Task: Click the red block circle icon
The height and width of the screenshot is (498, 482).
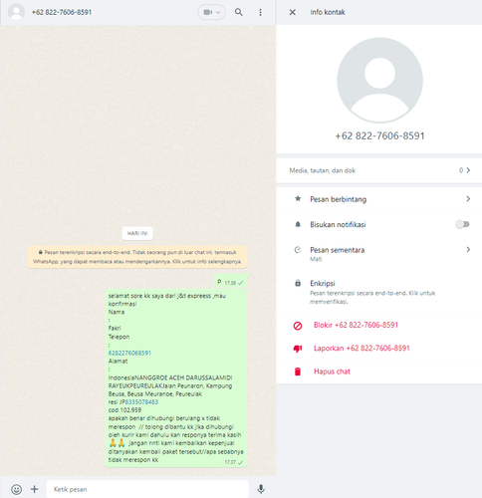Action: [x=298, y=326]
